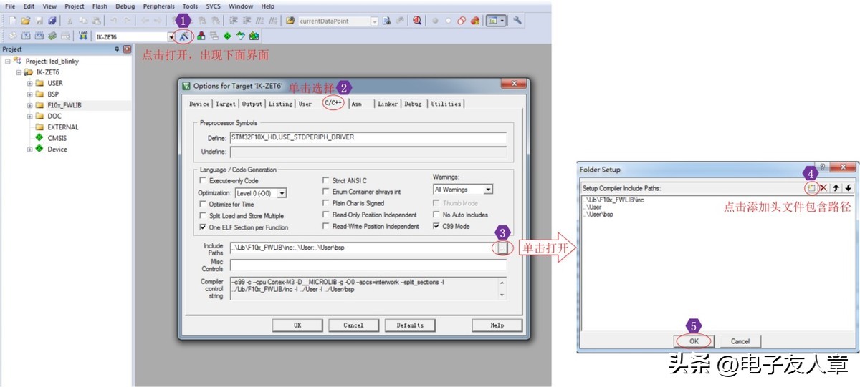Enable Read-Only Position Independent
The width and height of the screenshot is (860, 387).
[326, 215]
